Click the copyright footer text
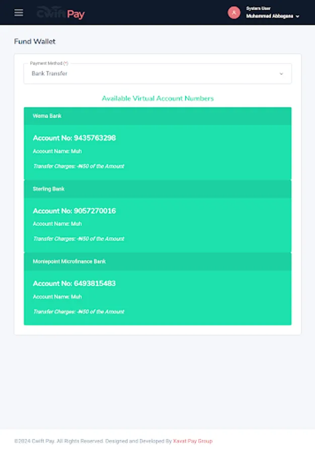The height and width of the screenshot is (453, 315). pyautogui.click(x=91, y=440)
